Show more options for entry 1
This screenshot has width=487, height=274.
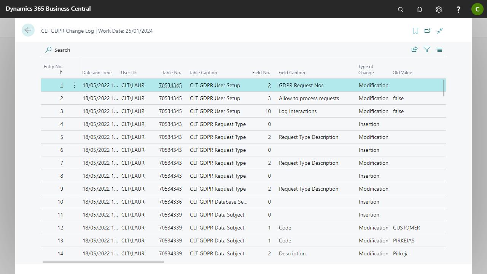pos(75,85)
